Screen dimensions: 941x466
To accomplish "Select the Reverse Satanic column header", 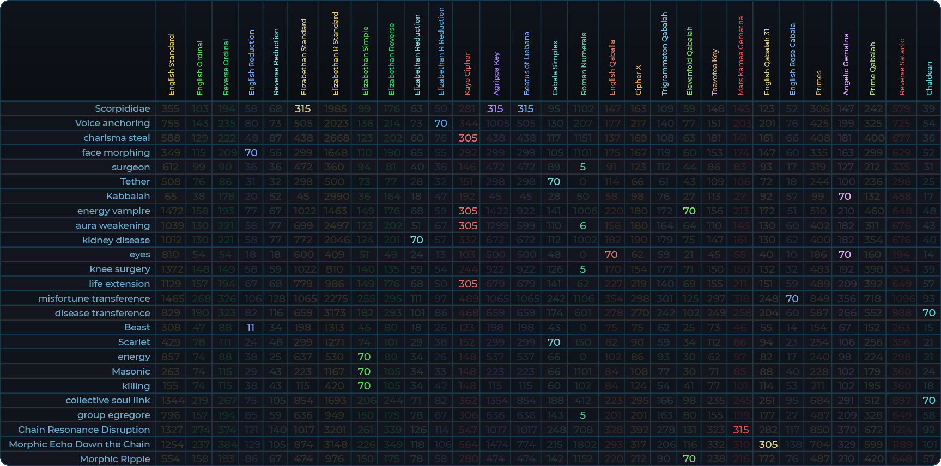I will [x=902, y=67].
